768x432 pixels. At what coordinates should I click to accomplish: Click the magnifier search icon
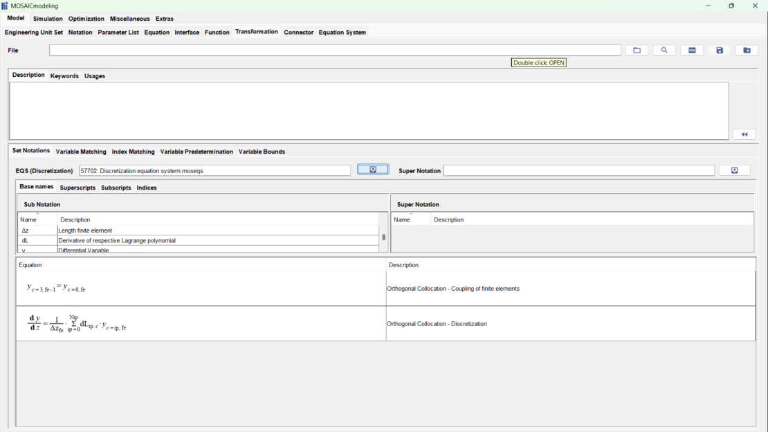click(x=664, y=51)
